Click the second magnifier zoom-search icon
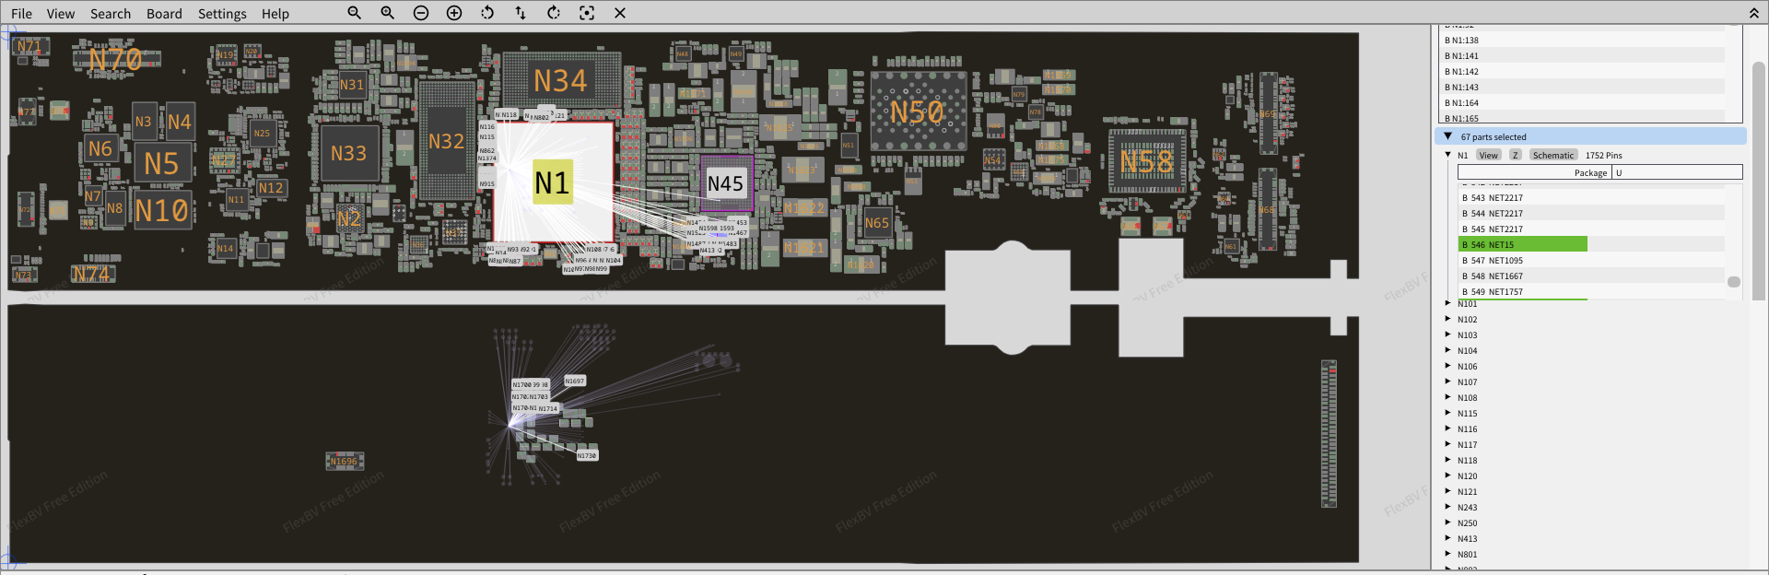This screenshot has width=1769, height=575. click(x=388, y=13)
